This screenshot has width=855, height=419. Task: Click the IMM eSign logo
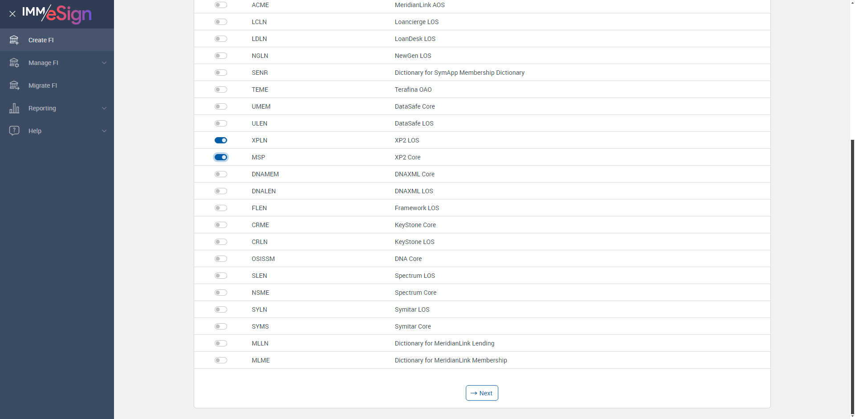(57, 14)
